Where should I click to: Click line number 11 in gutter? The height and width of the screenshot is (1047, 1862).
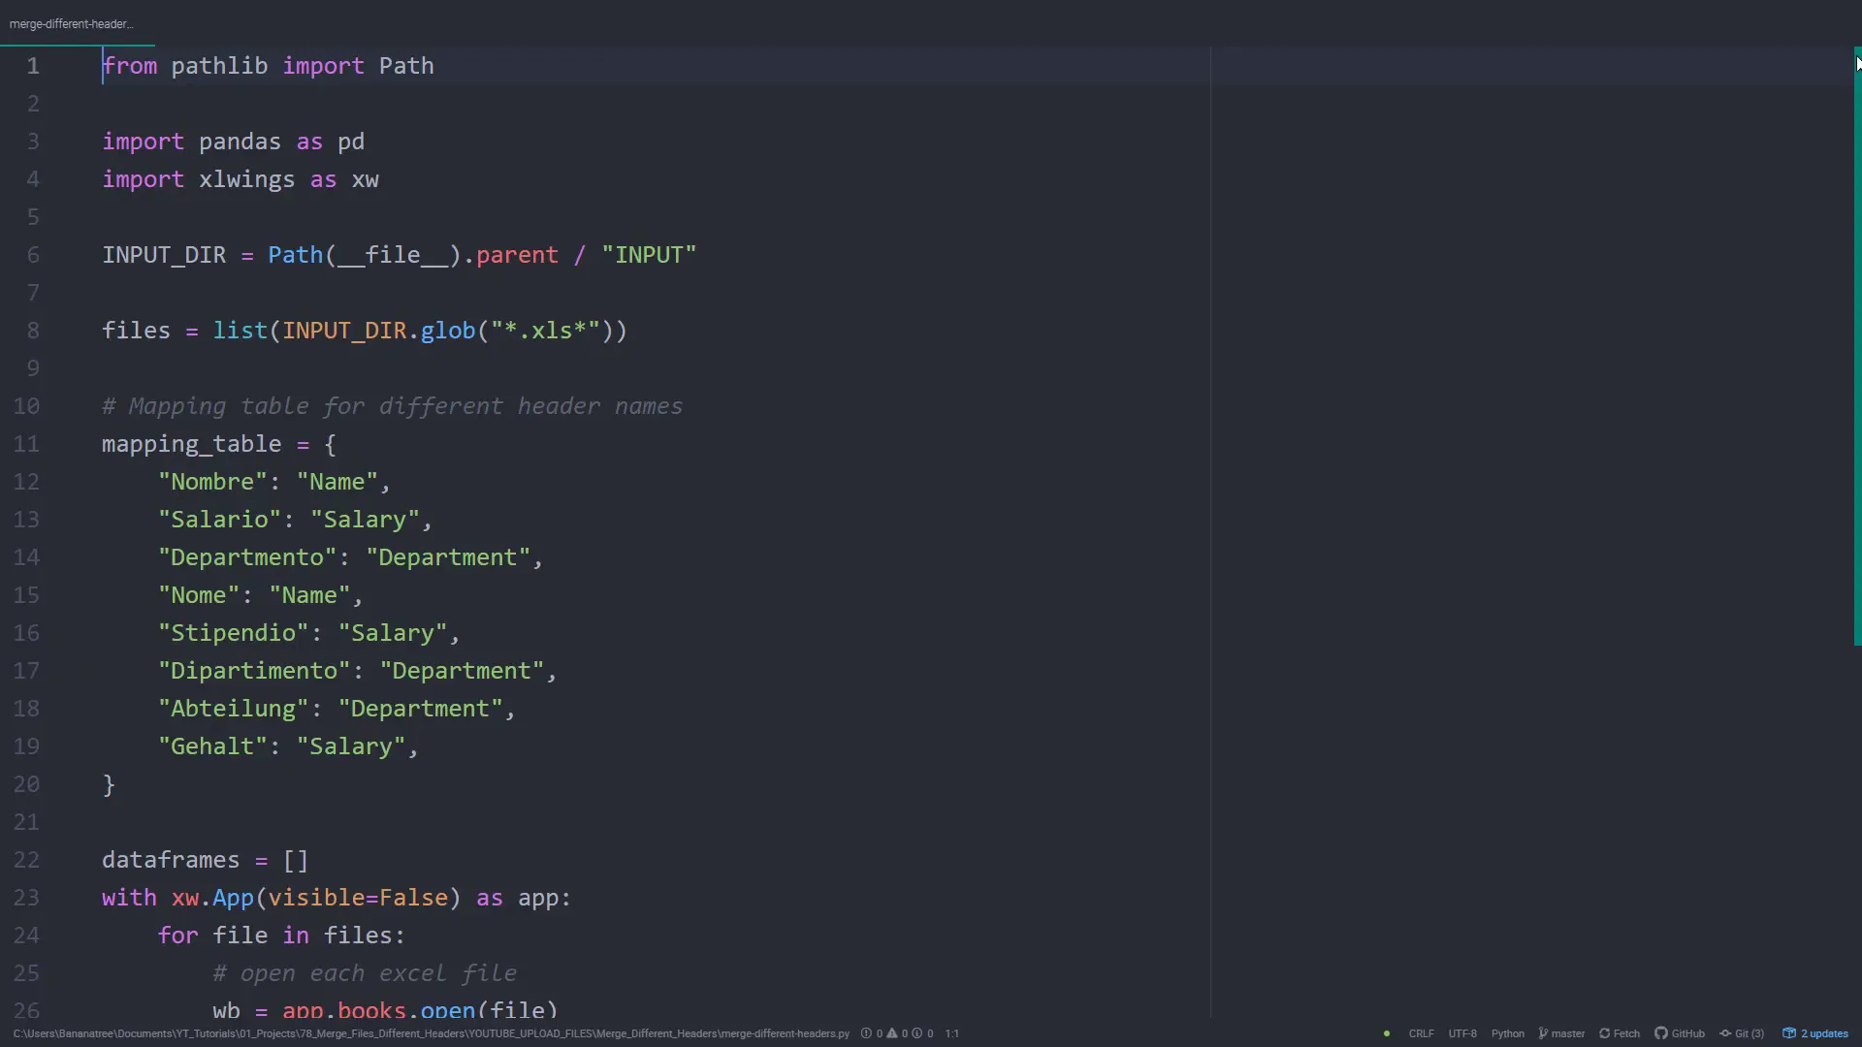(x=26, y=444)
